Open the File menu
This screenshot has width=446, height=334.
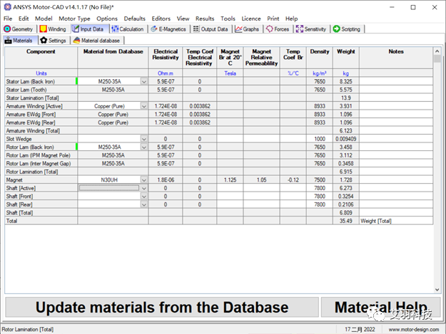coord(8,19)
